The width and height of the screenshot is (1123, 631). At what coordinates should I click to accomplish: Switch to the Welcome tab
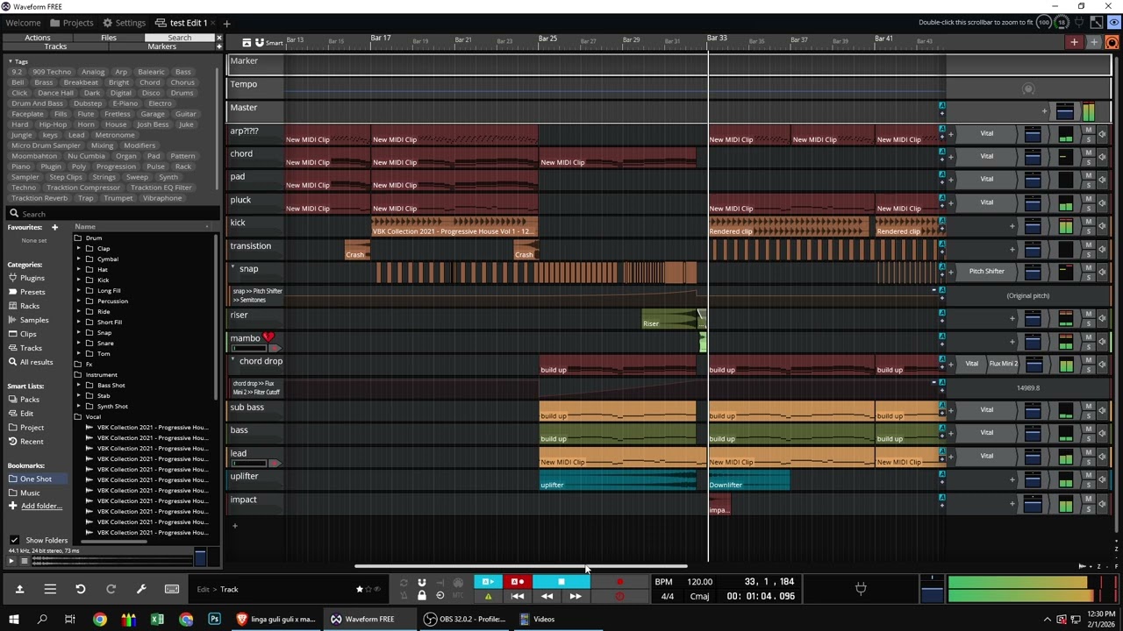click(23, 23)
